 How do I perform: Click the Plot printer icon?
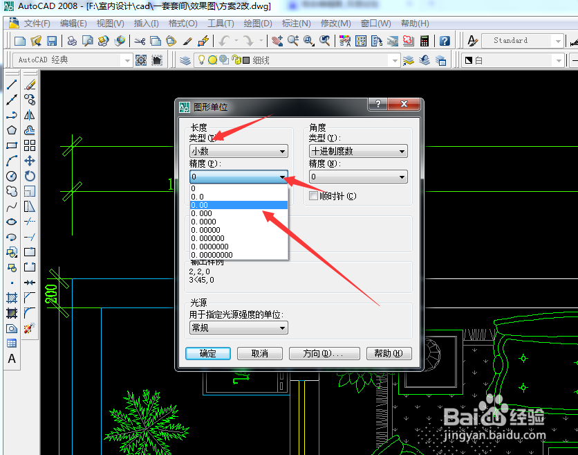coord(72,41)
